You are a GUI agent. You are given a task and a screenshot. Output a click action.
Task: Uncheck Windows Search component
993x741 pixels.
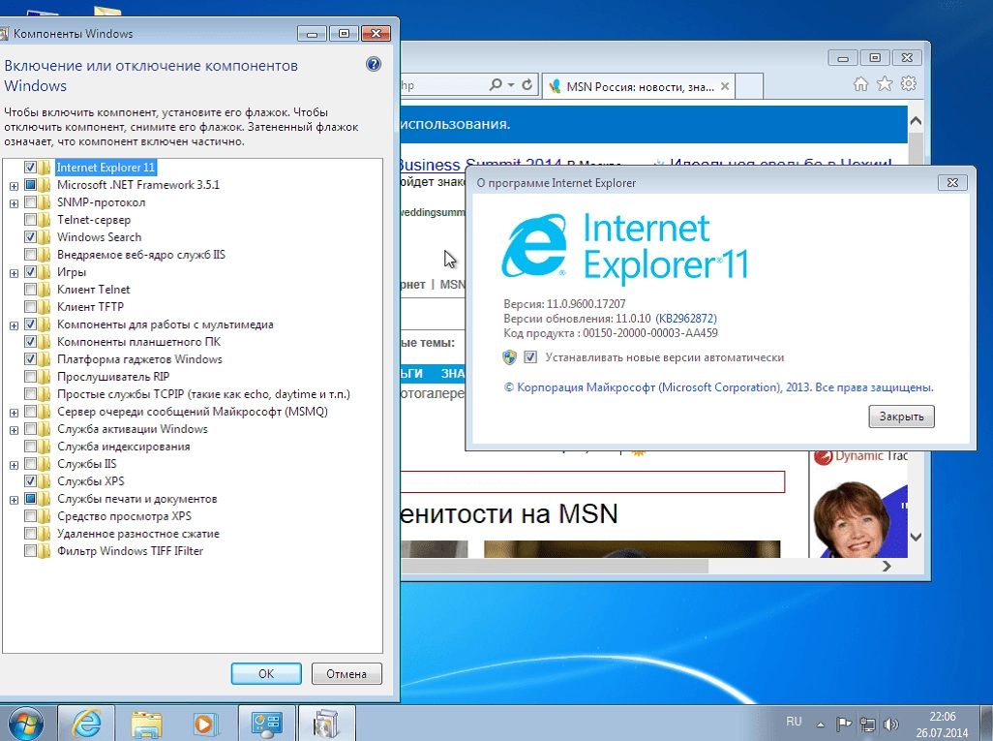pos(30,237)
